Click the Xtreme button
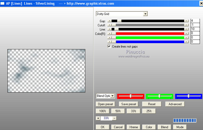The height and width of the screenshot is (130, 203). 133,127
